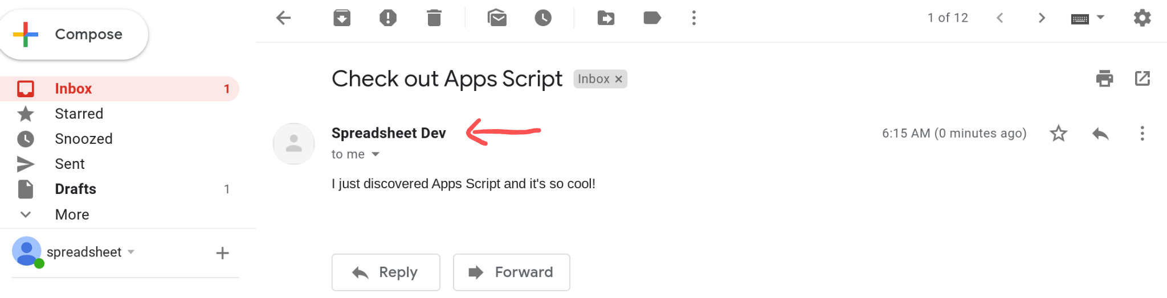Click the 6:15 AM timestamp
The height and width of the screenshot is (298, 1167).
coord(954,134)
